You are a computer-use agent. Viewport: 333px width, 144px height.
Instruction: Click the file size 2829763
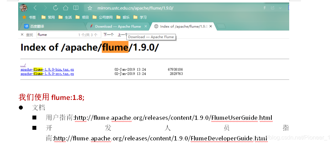tap(176, 74)
